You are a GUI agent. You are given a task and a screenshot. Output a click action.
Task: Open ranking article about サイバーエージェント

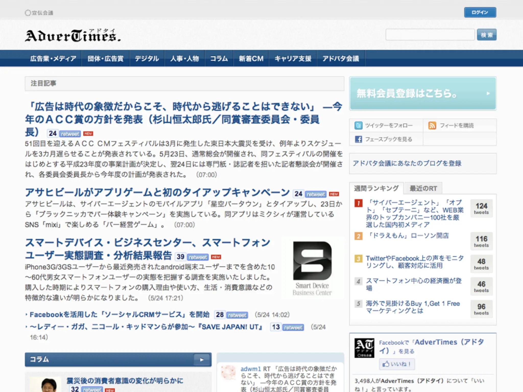(414, 214)
